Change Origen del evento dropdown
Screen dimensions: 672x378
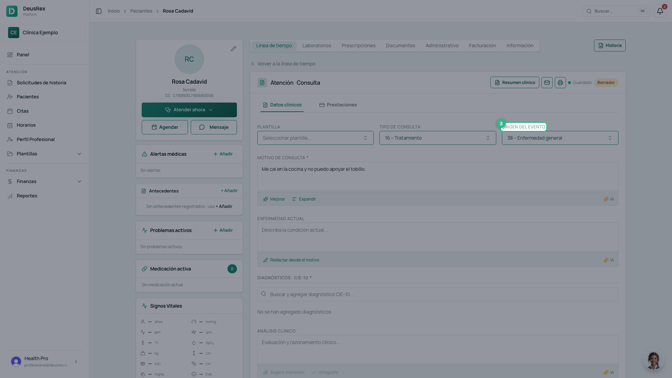click(560, 138)
